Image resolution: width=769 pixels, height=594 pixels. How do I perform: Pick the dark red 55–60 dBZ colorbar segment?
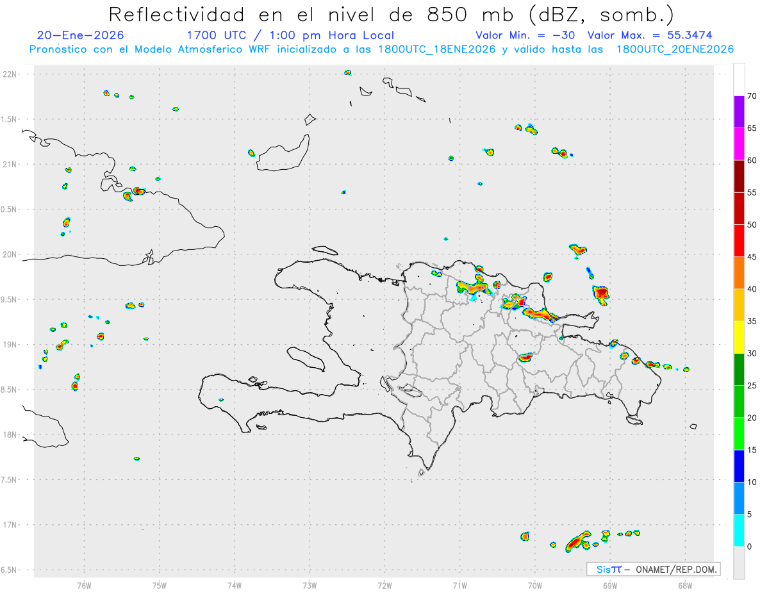pos(739,176)
